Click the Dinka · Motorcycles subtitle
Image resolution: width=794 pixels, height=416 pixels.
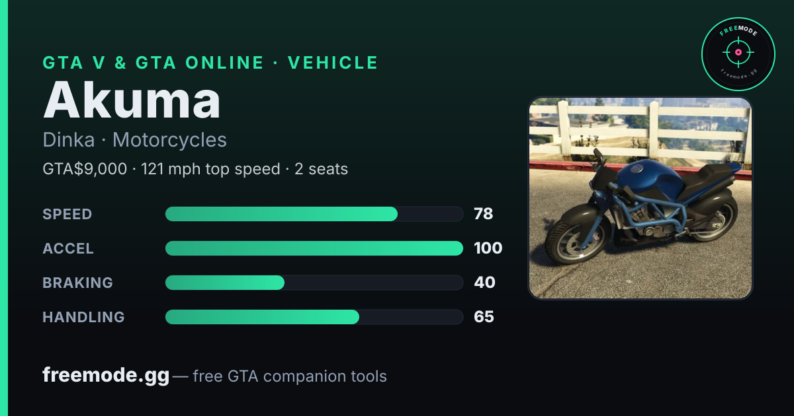pyautogui.click(x=135, y=140)
